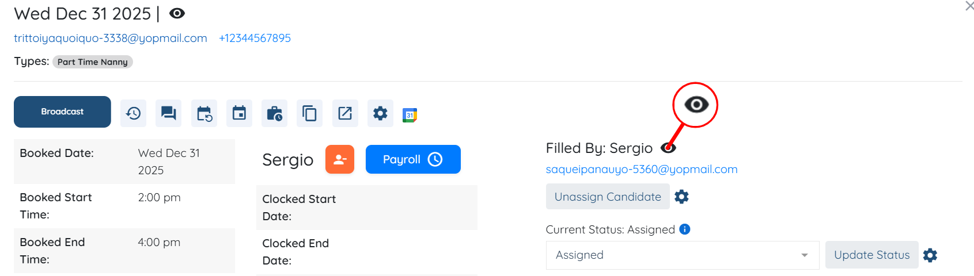Open the trittoiyaquoiquo-3338@yopmail.com email link
The width and height of the screenshot is (974, 276).
click(x=111, y=38)
